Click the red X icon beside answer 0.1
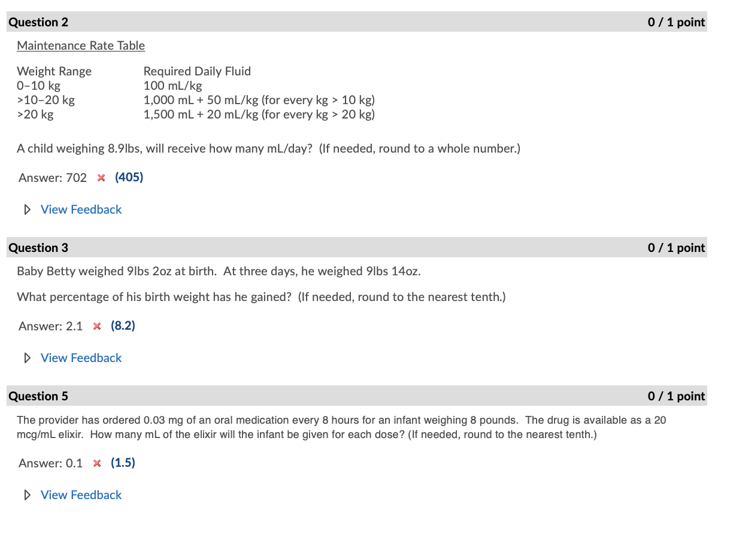 tap(97, 463)
